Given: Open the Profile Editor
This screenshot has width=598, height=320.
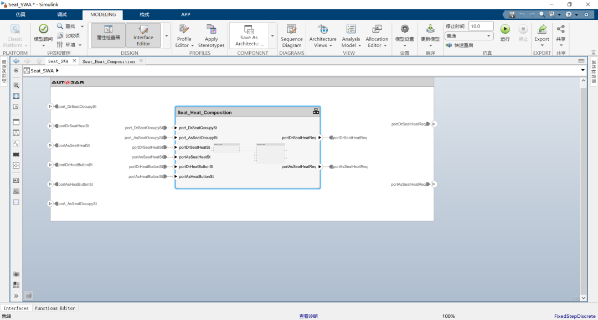Looking at the screenshot, I should pyautogui.click(x=184, y=36).
